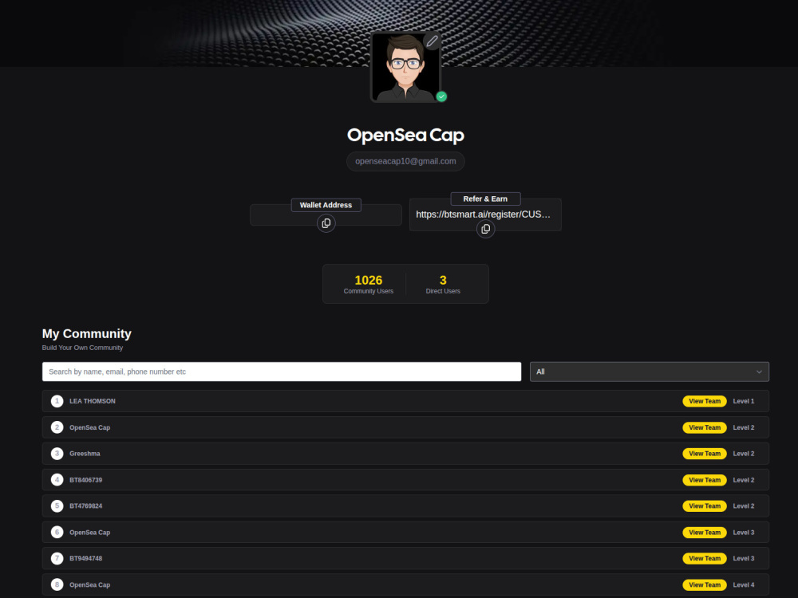View team of BT9494748
The width and height of the screenshot is (798, 598).
(705, 558)
